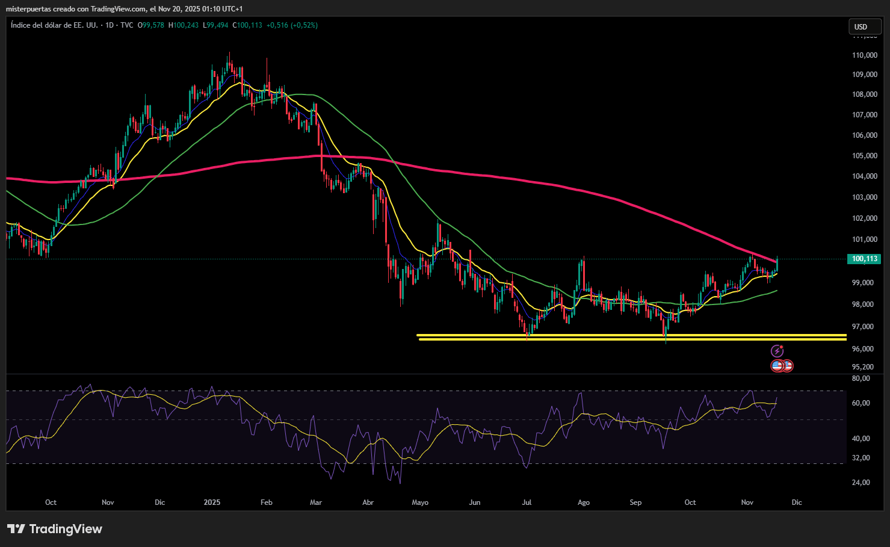Click the rightmost overlapping US flag icon
890x547 pixels.
788,365
